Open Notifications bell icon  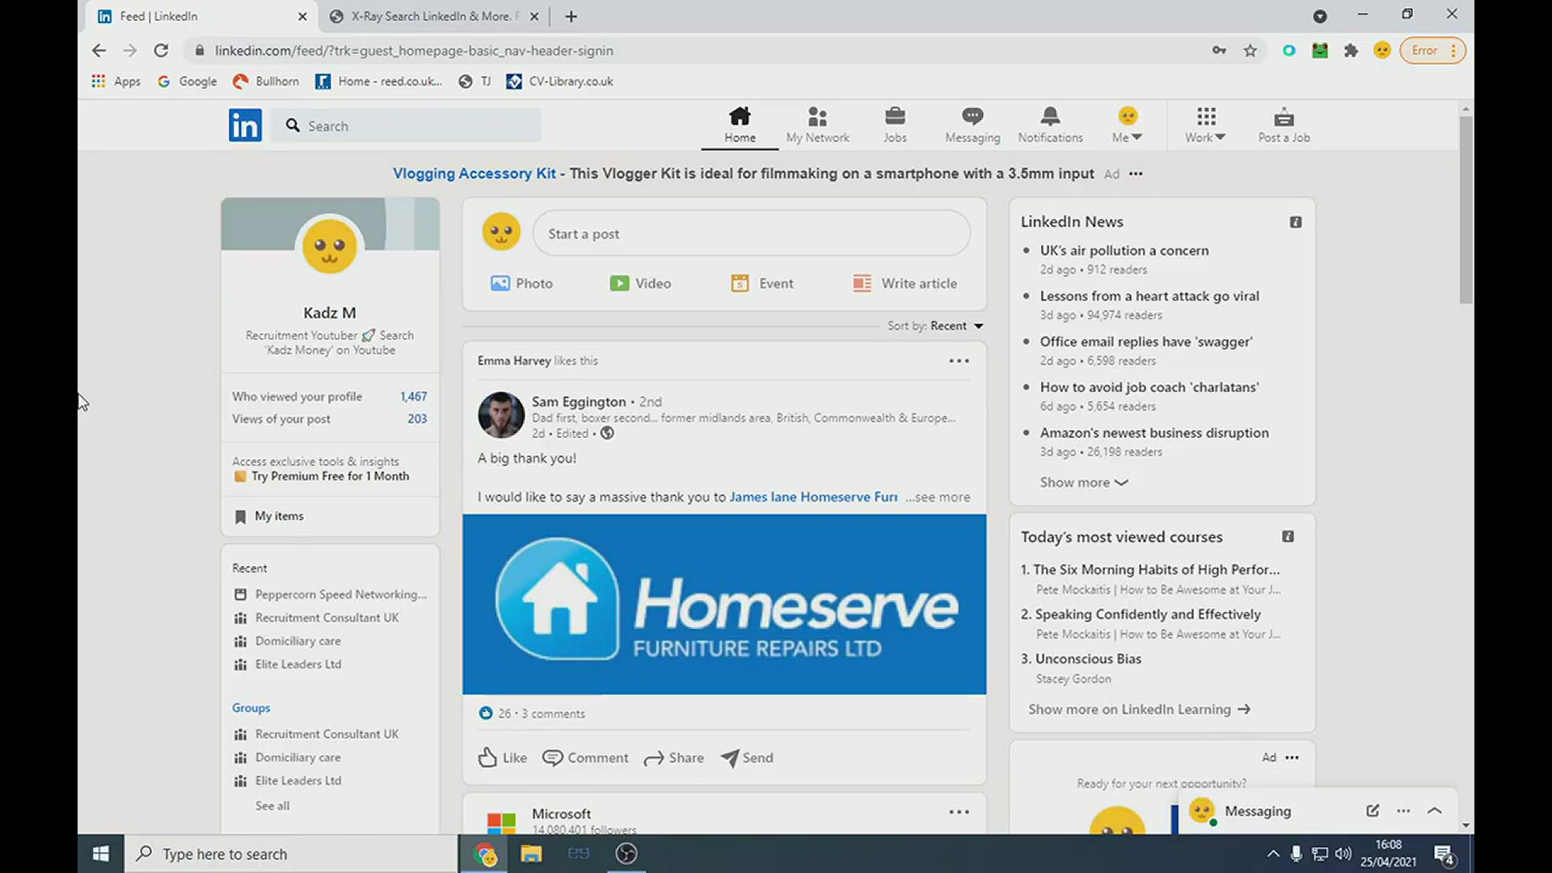point(1050,117)
